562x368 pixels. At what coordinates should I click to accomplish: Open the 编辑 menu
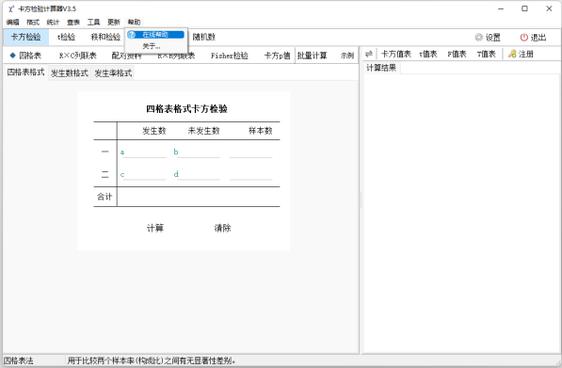coord(12,23)
